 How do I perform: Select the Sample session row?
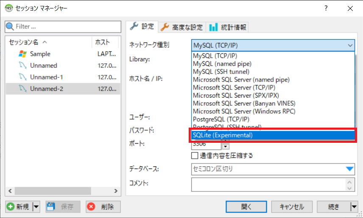63,54
